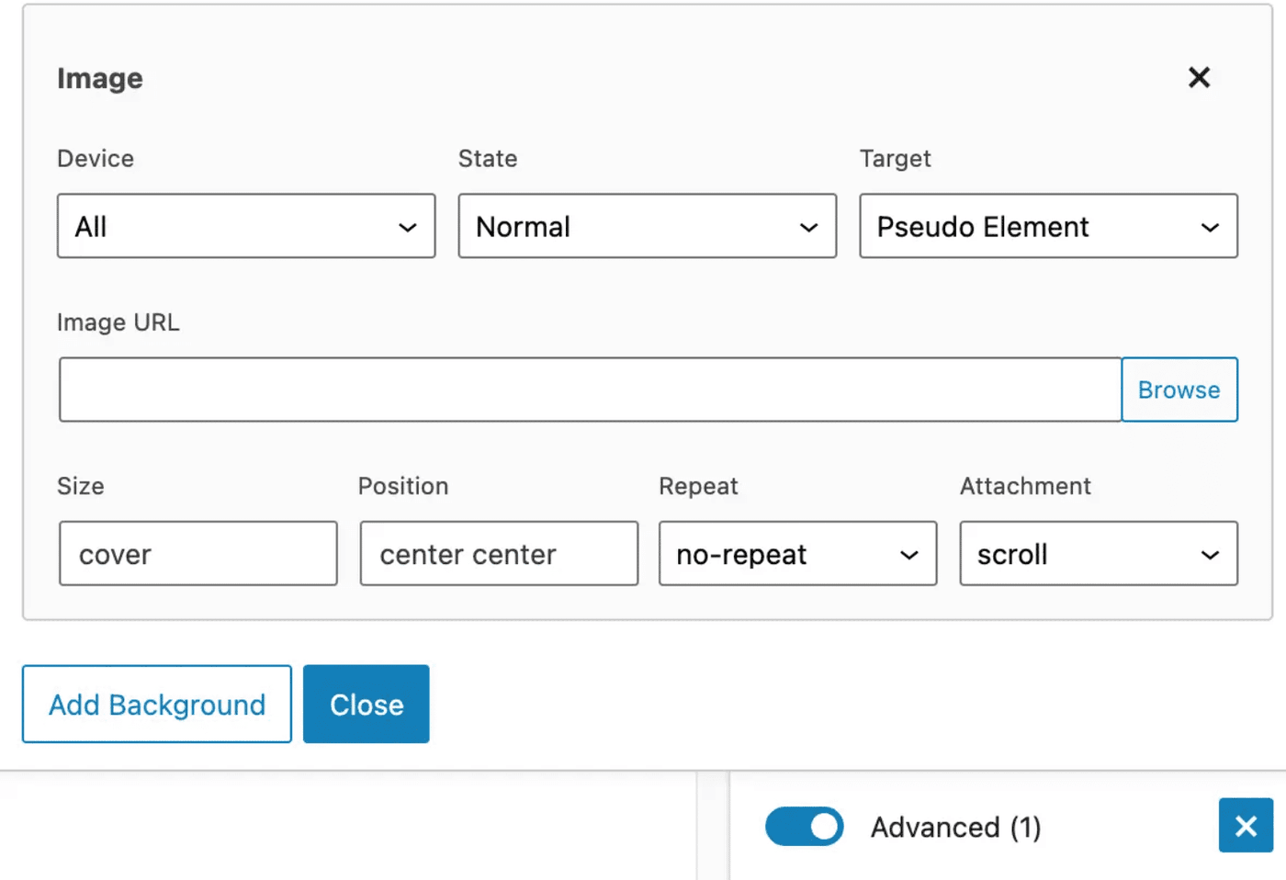Click the Attachment label text
The height and width of the screenshot is (880, 1286).
click(x=1025, y=486)
